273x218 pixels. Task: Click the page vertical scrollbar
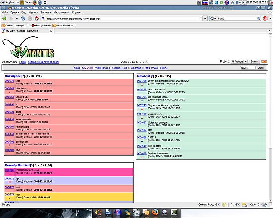click(x=270, y=118)
